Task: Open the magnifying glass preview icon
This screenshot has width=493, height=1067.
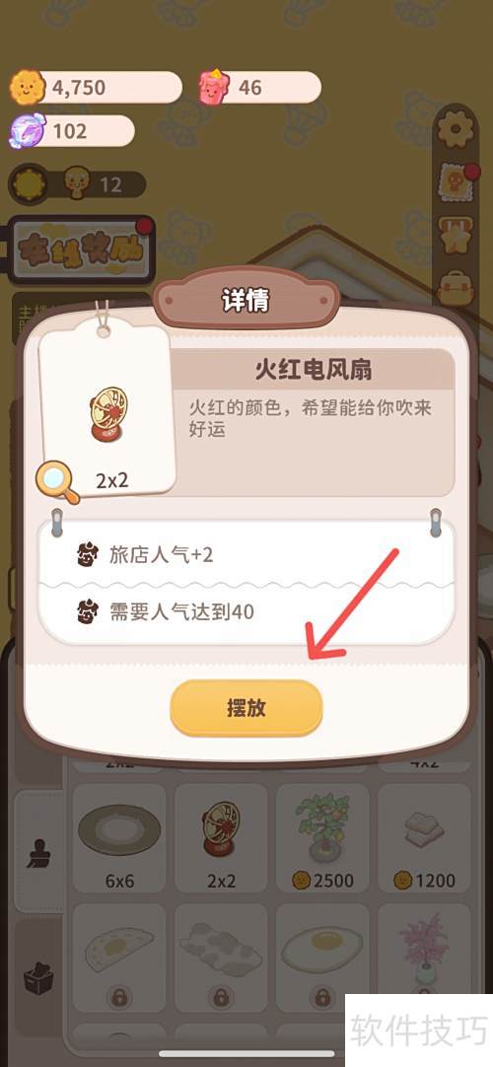Action: point(57,482)
